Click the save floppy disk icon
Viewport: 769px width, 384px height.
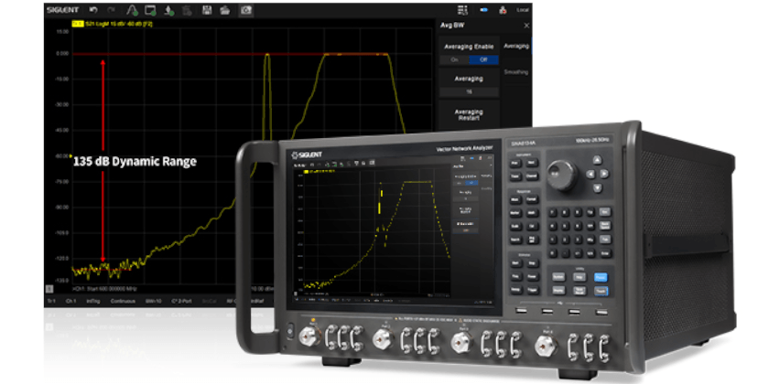(x=209, y=9)
